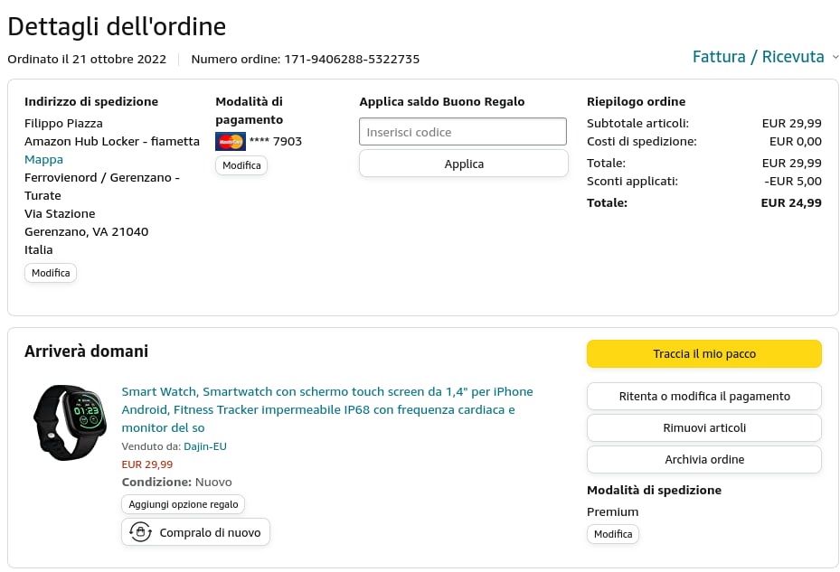This screenshot has height=572, width=840.
Task: Click Aggiungi opzione regalo button
Action: pos(183,504)
